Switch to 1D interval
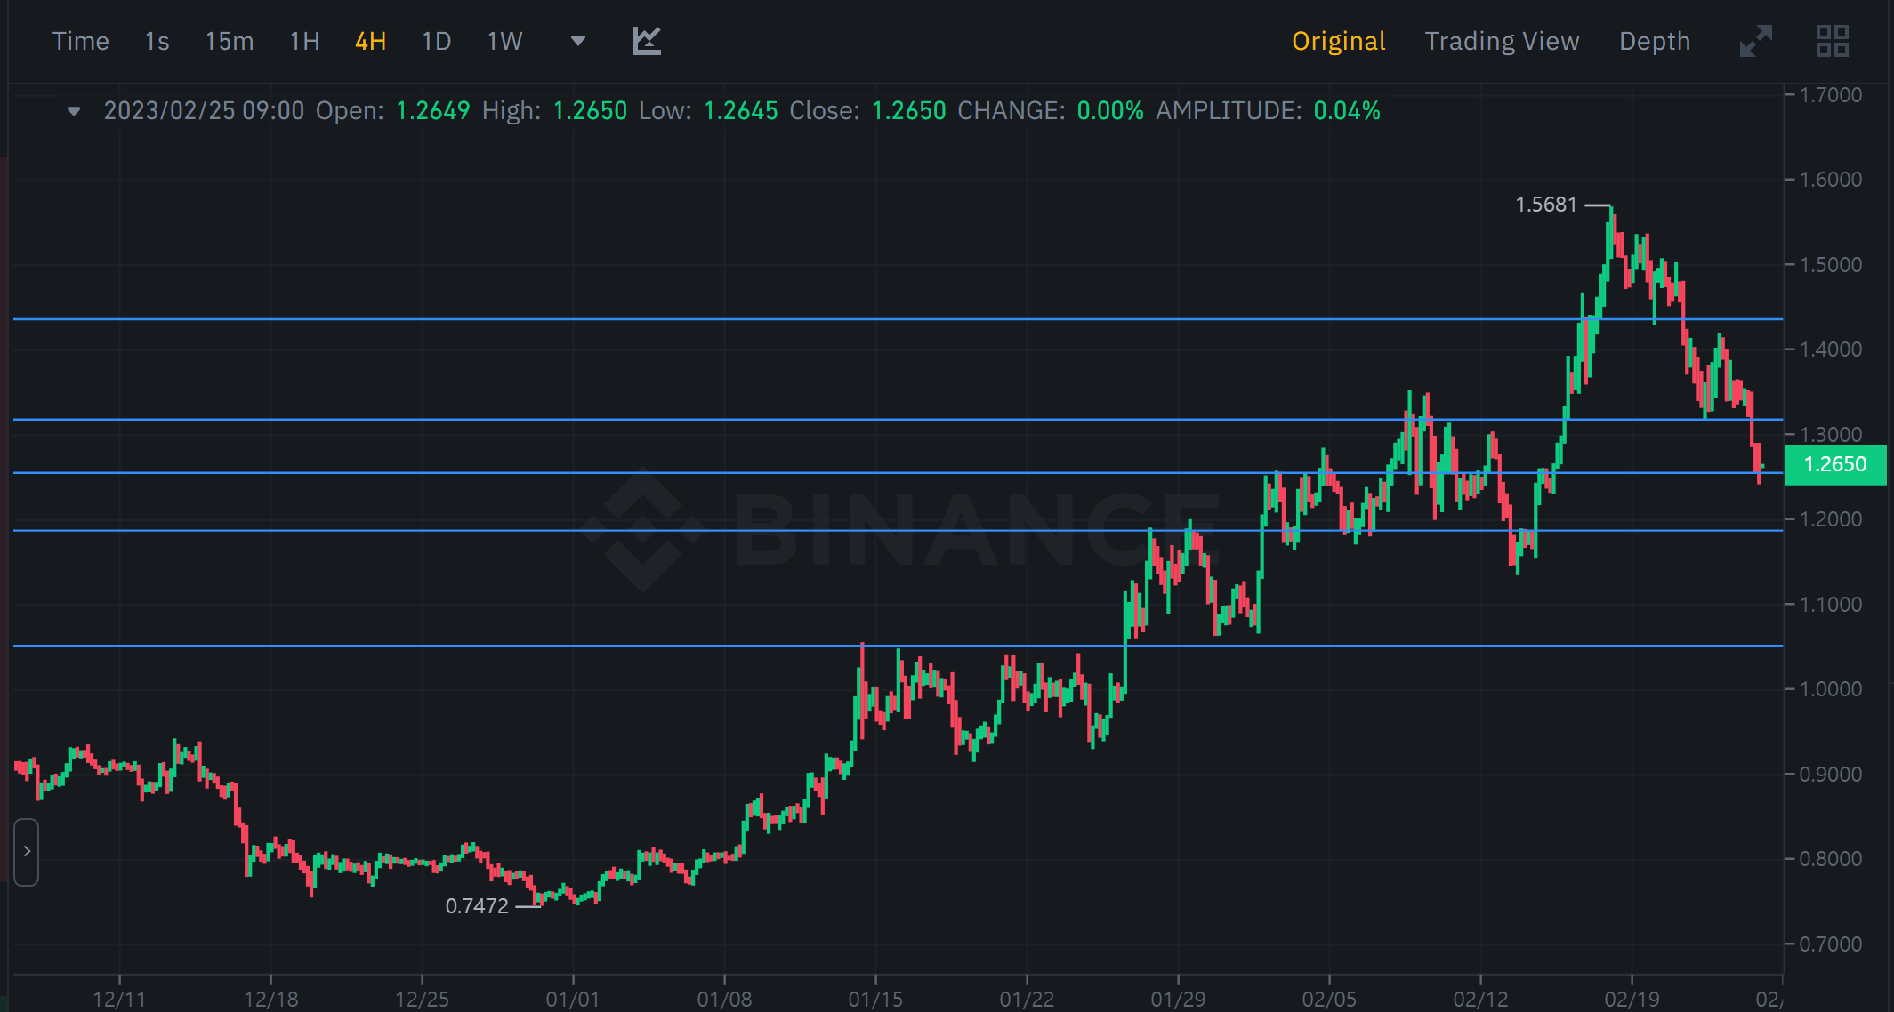 (436, 41)
